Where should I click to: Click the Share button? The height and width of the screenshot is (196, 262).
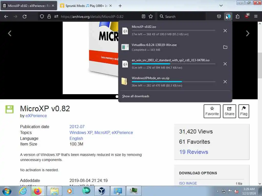[x=230, y=111]
